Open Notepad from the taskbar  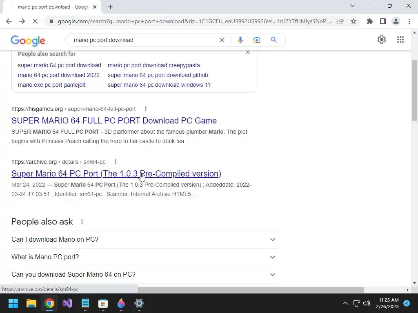pyautogui.click(x=85, y=303)
